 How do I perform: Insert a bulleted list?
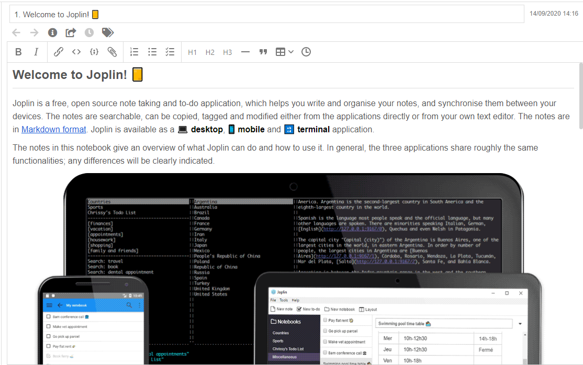point(152,52)
